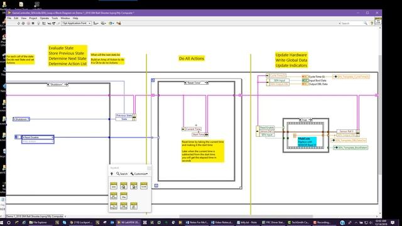The width and height of the screenshot is (402, 226).
Task: Toggle the pin on the floating palette
Action: 149,168
